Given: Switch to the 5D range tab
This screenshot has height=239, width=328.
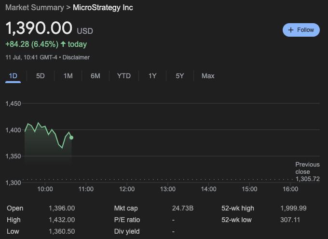Looking at the screenshot, I should [x=41, y=76].
